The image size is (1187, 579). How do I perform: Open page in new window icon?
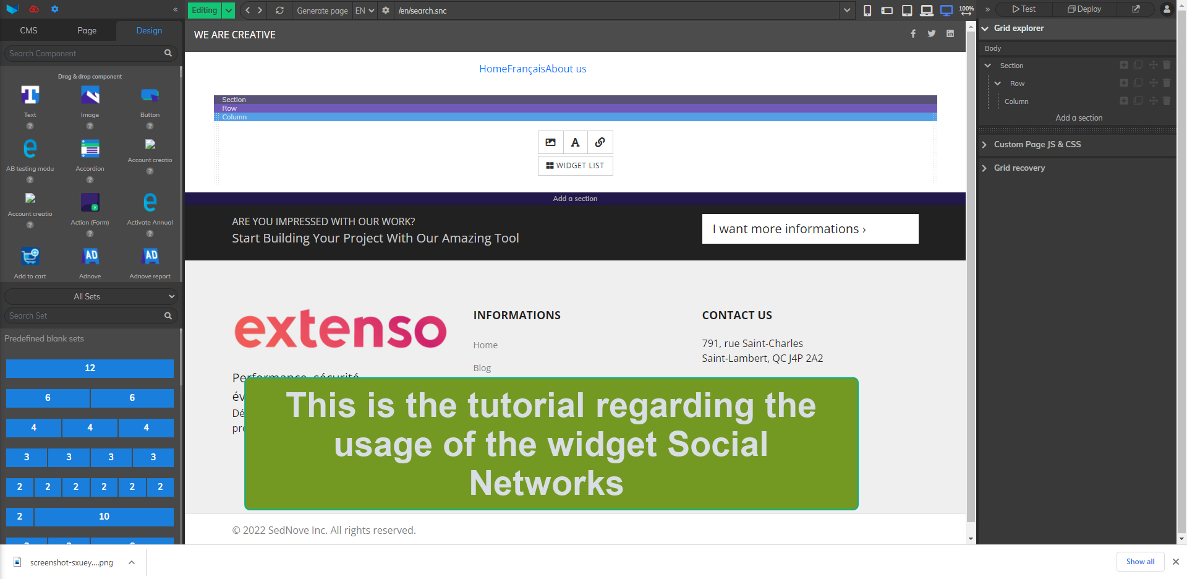click(x=1136, y=9)
